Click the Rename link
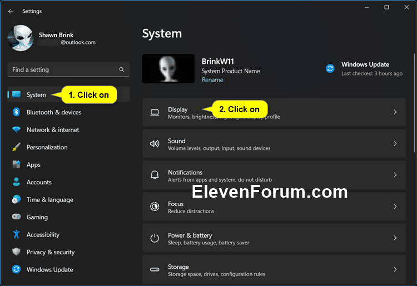 coord(212,80)
